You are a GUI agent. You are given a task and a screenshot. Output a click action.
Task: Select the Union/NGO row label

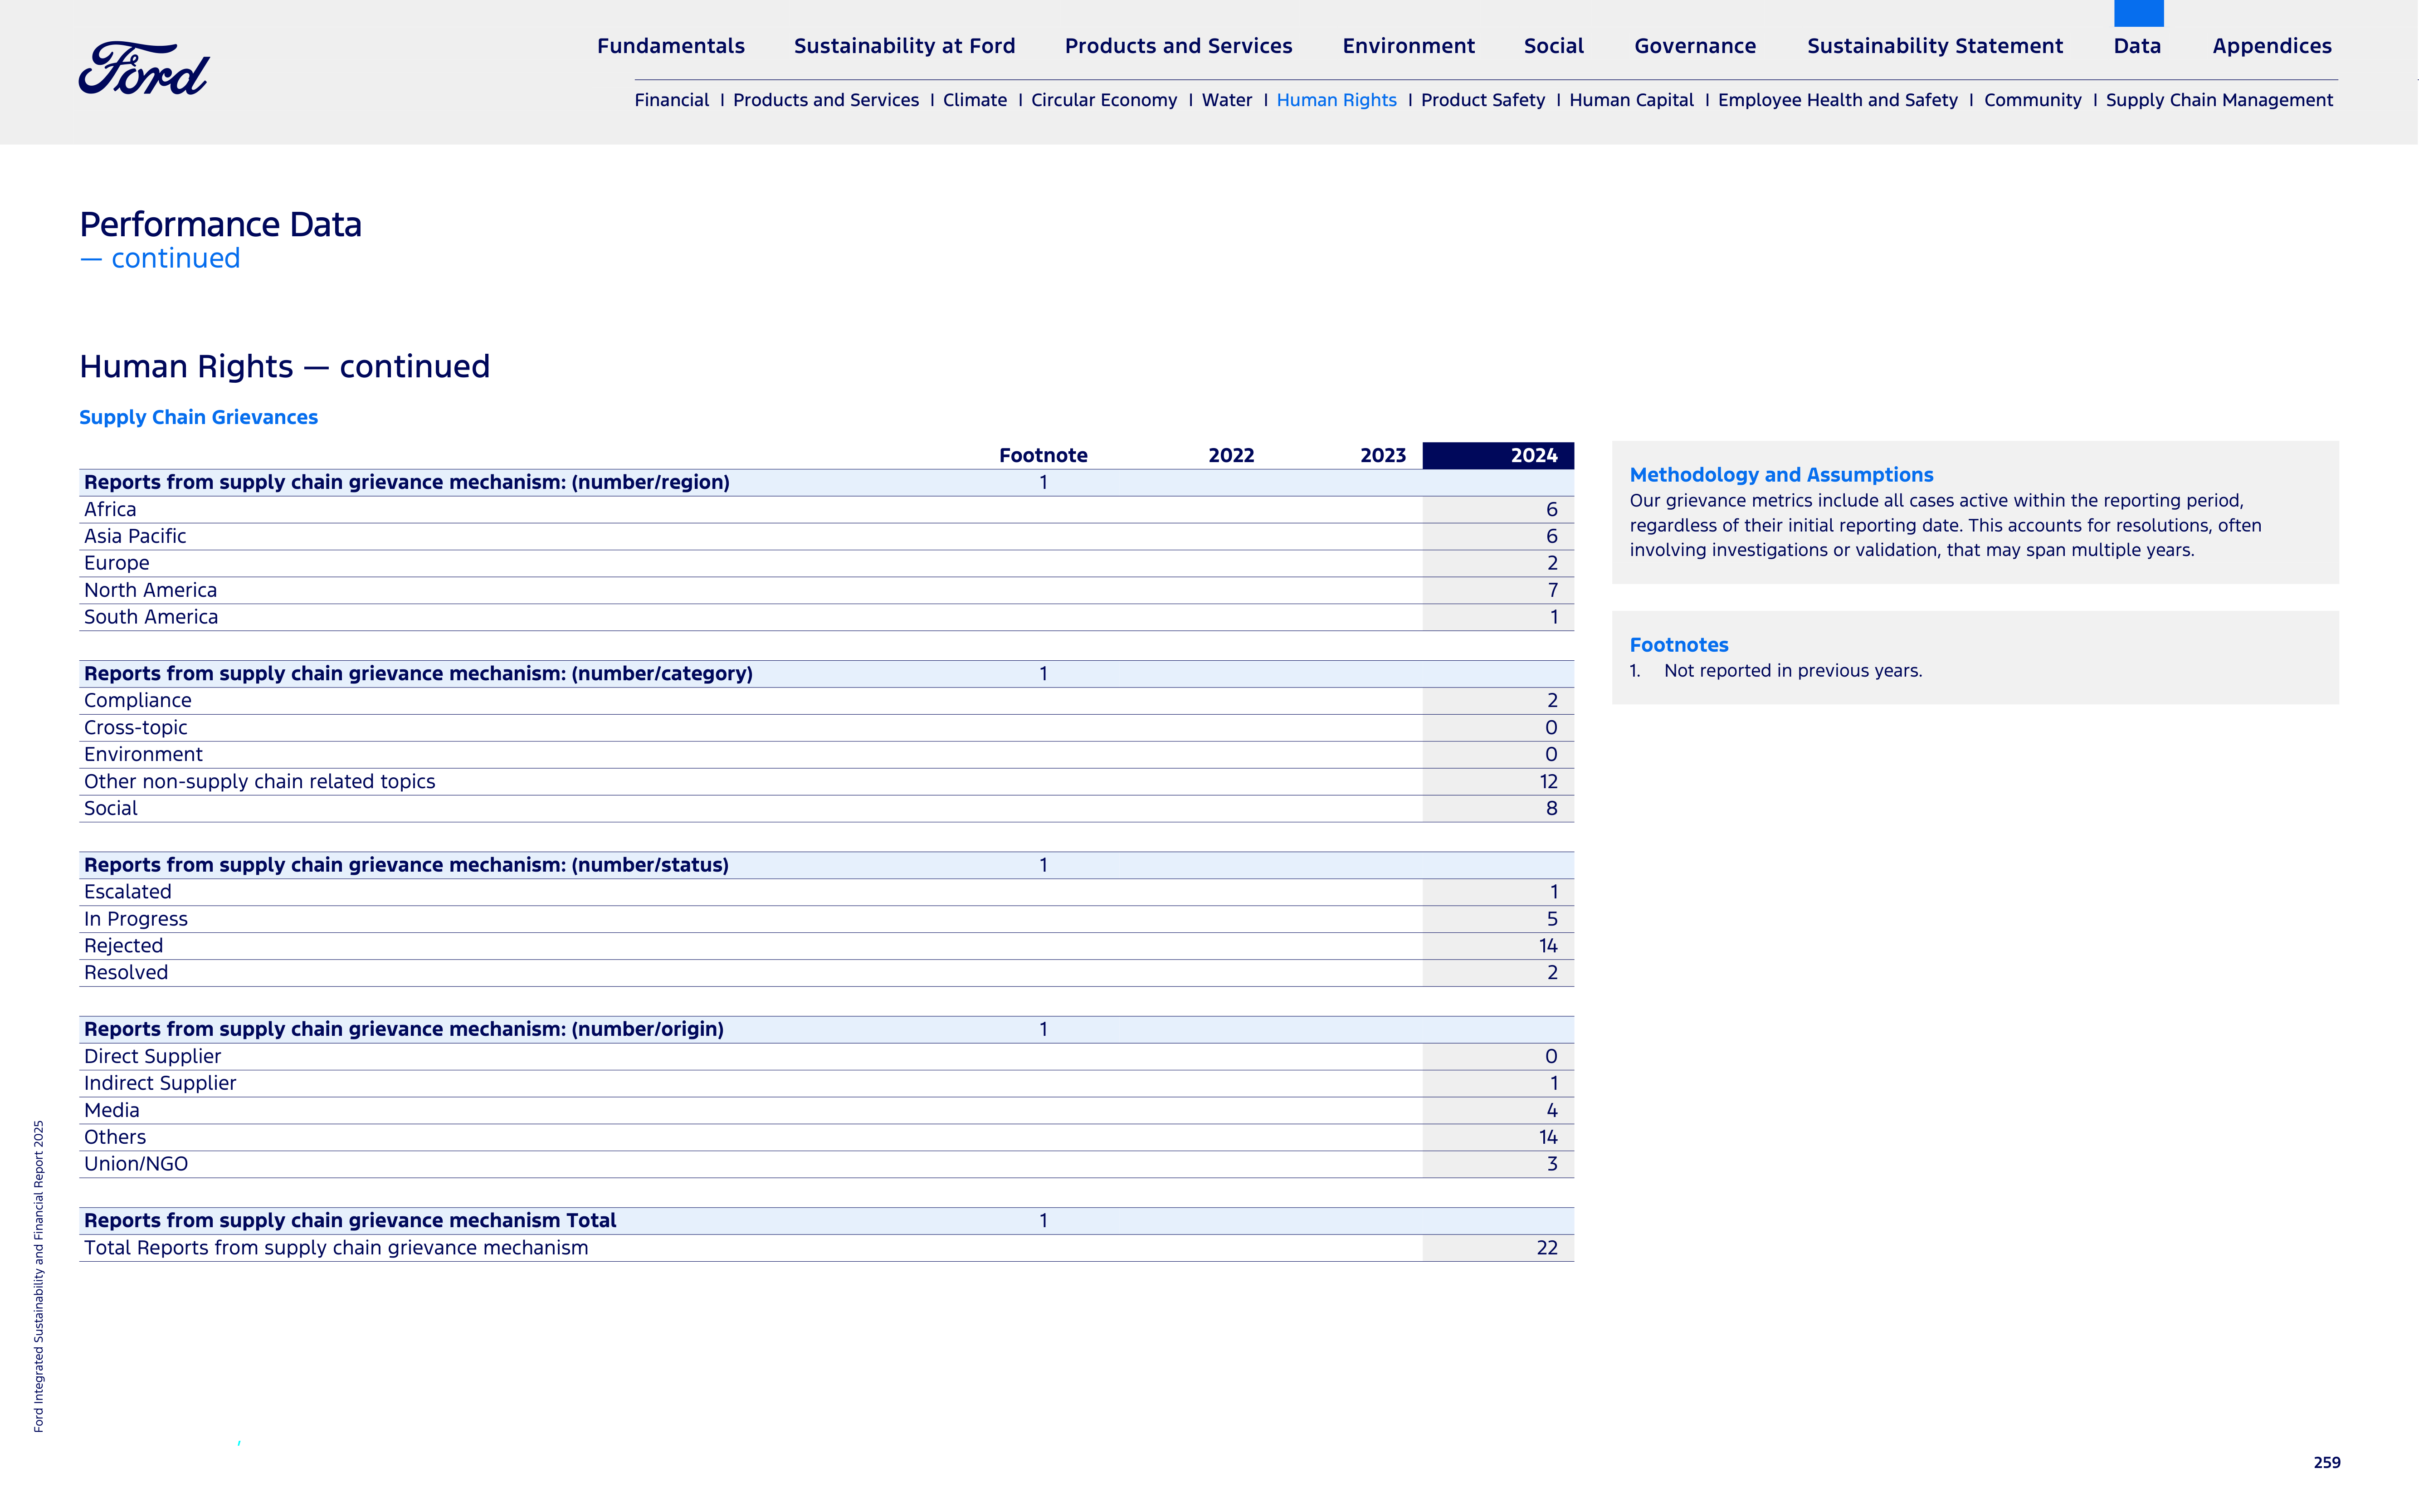pyautogui.click(x=136, y=1164)
